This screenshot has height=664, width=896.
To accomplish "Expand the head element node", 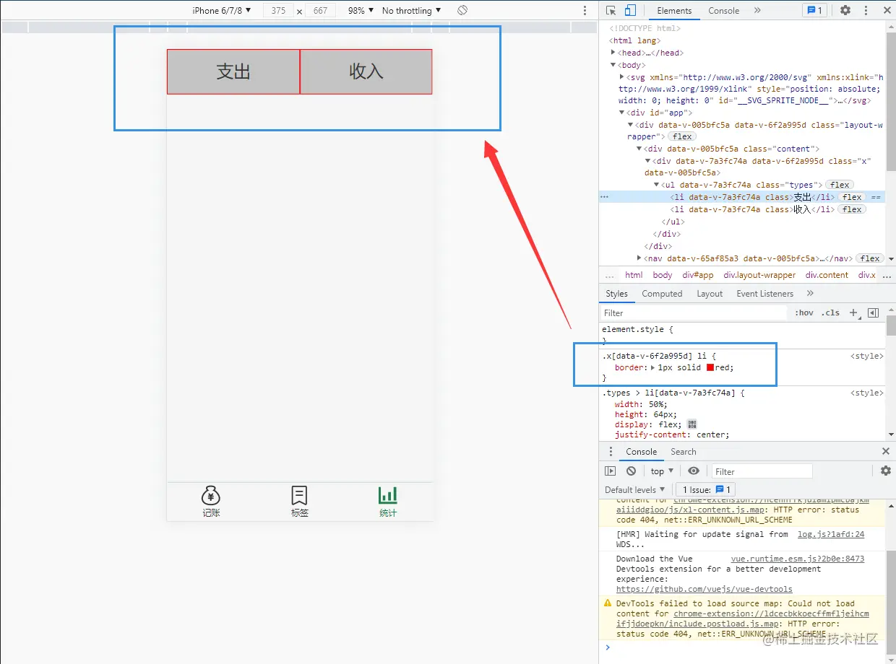I will coord(613,53).
